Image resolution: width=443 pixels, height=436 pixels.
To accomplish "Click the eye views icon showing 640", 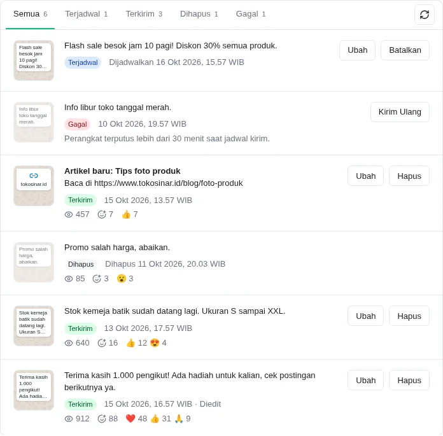I will click(69, 343).
